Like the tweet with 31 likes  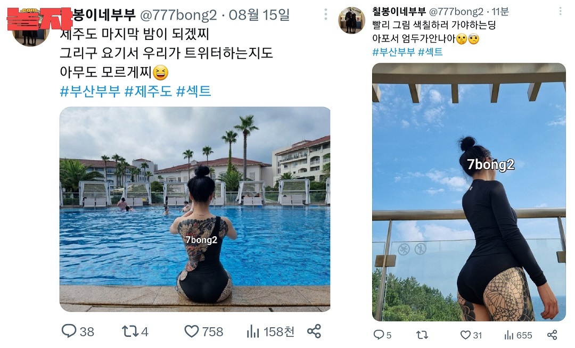point(471,335)
